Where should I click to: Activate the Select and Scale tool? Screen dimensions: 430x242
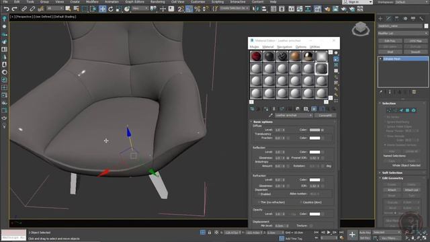(119, 9)
